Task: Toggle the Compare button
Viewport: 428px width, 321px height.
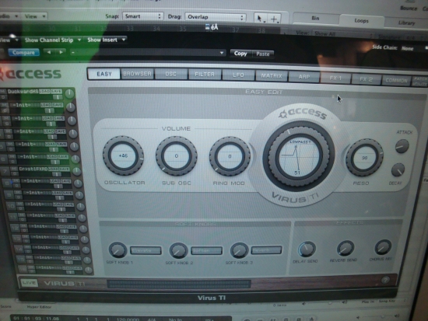Action: click(x=23, y=52)
